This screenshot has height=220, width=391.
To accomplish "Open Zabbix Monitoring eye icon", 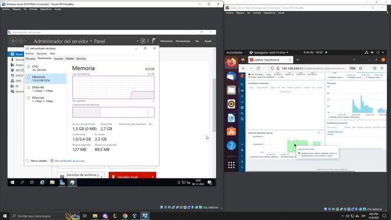I will click(x=242, y=90).
